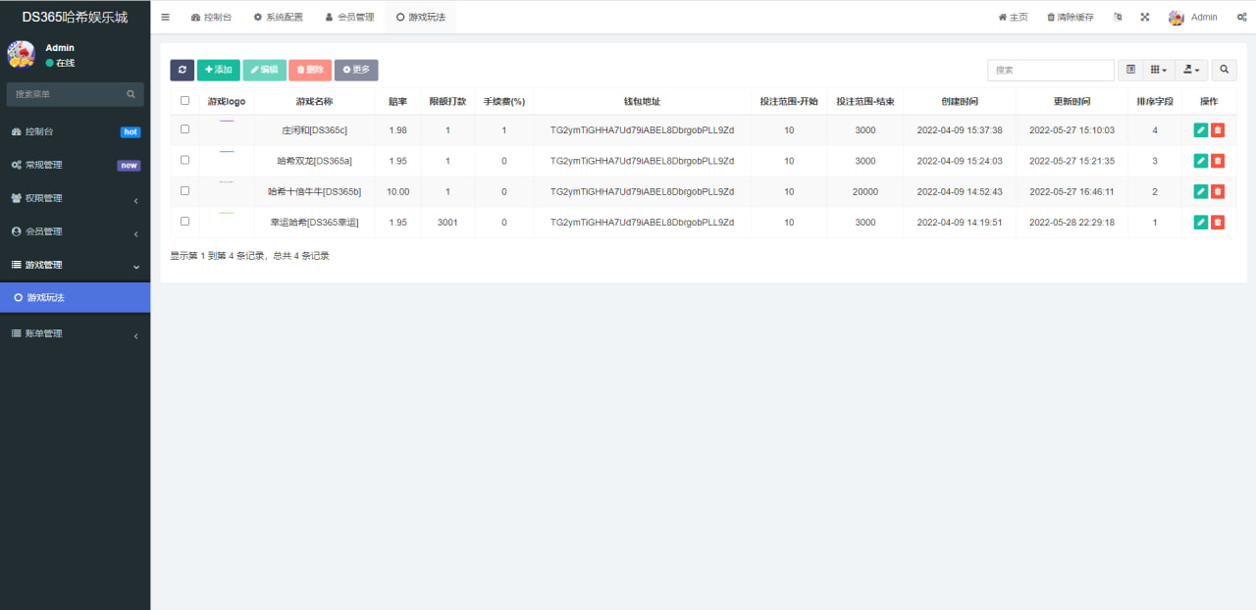The image size is (1256, 610).
Task: Open the export dropdown
Action: (1191, 70)
